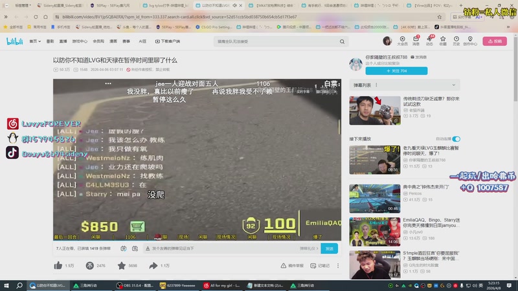
Task: Open the 会员购 nav item
Action: pos(98,41)
